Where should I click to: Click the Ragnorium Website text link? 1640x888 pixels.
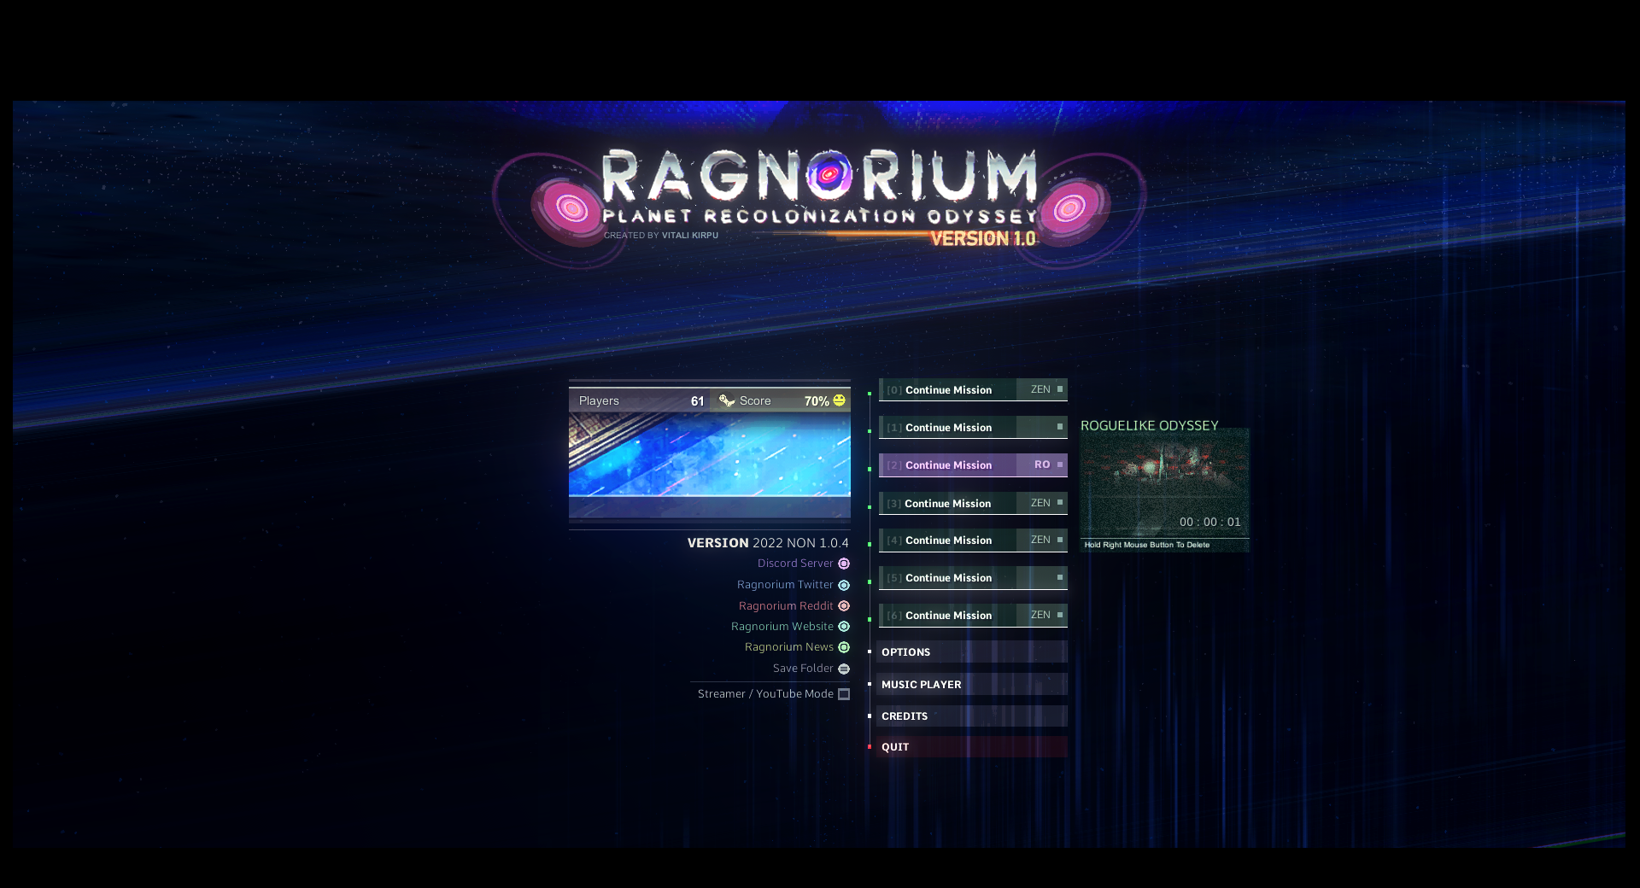[x=782, y=627]
